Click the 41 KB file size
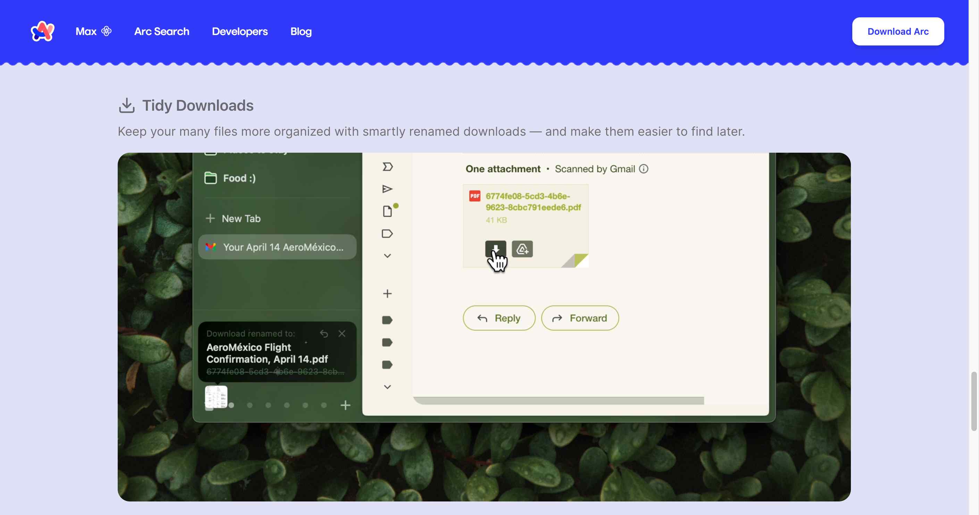Screen dimensions: 979x515 [496, 220]
